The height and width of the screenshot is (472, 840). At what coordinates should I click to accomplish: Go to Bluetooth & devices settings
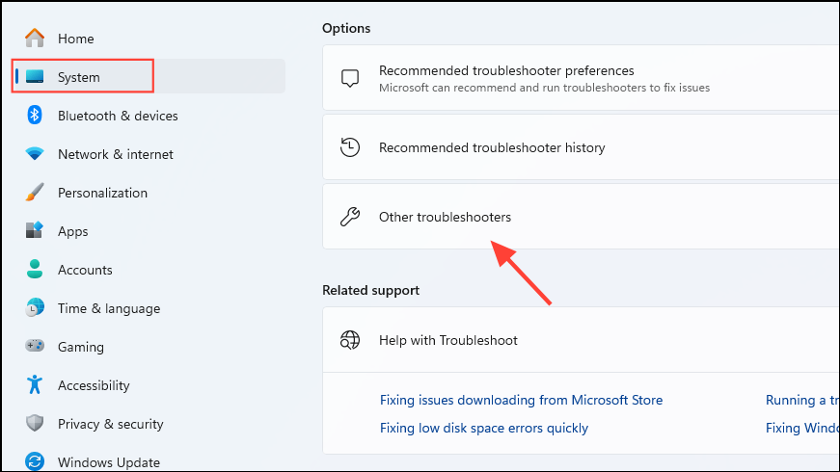click(149, 116)
